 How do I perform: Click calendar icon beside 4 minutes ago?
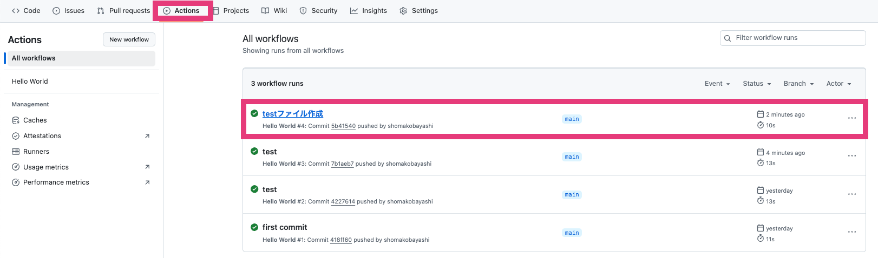[761, 152]
